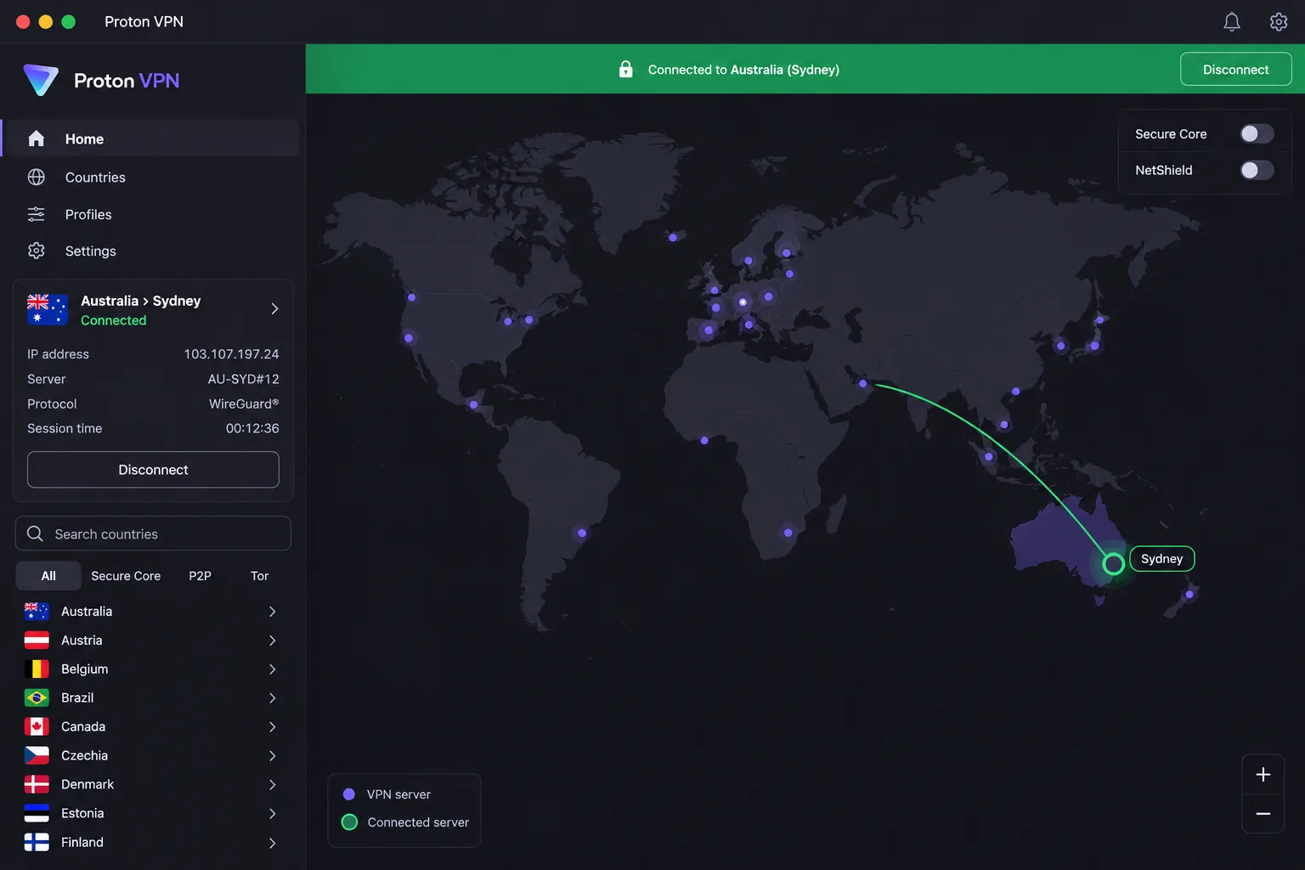Click the Brazil flag icon
The height and width of the screenshot is (870, 1305).
[37, 698]
